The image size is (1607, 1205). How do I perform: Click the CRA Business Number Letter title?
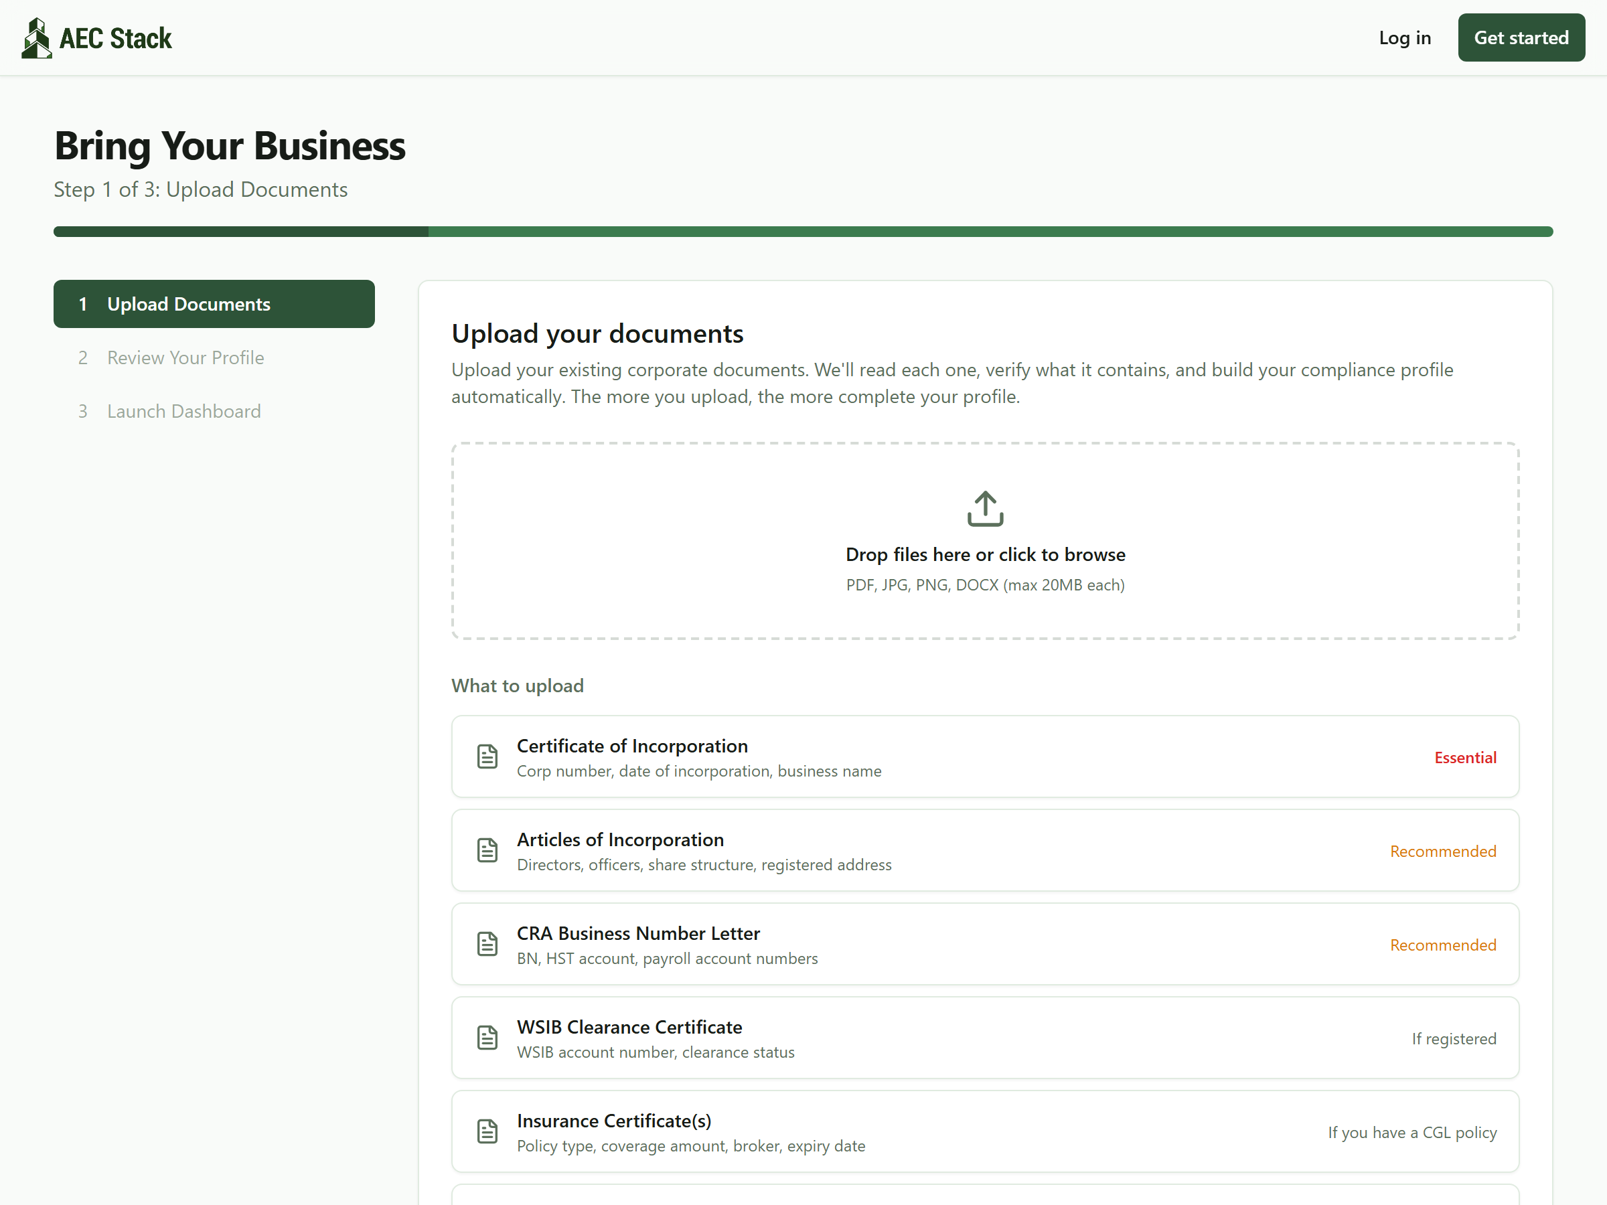pos(638,933)
